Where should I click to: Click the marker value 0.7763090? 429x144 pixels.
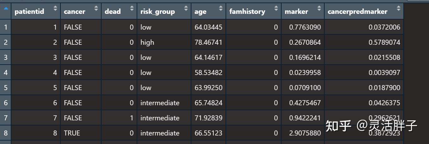[305, 27]
